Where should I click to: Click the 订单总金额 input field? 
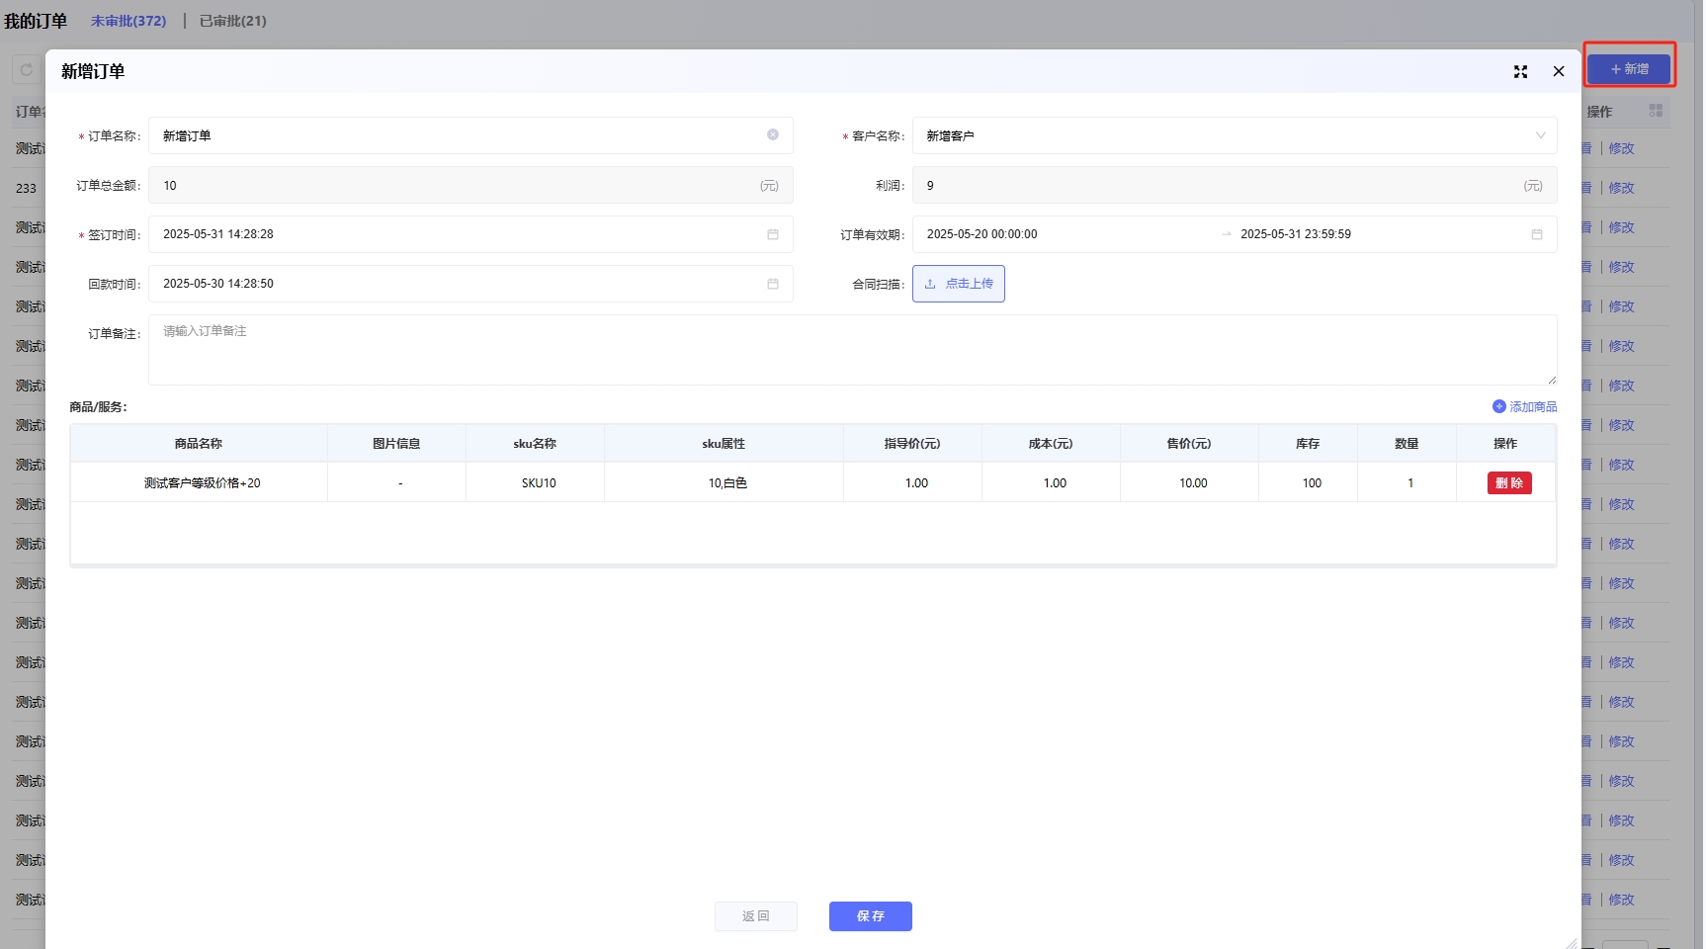pos(455,186)
